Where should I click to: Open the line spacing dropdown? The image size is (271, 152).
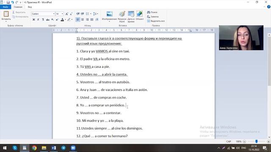(96, 14)
